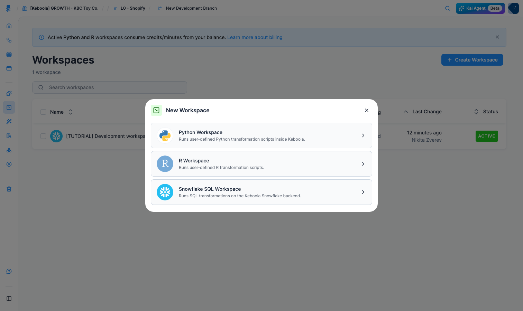Screen dimensions: 523x311
Task: Toggle the sort arrows beside Status
Action: coord(476,112)
